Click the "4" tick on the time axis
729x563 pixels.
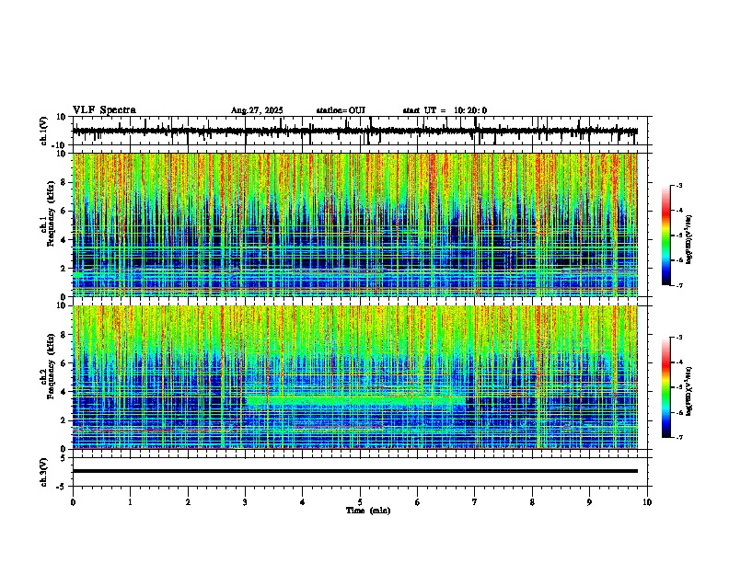[x=302, y=502]
